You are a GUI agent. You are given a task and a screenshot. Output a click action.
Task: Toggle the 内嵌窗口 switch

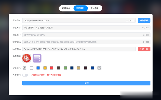[x=25, y=75]
